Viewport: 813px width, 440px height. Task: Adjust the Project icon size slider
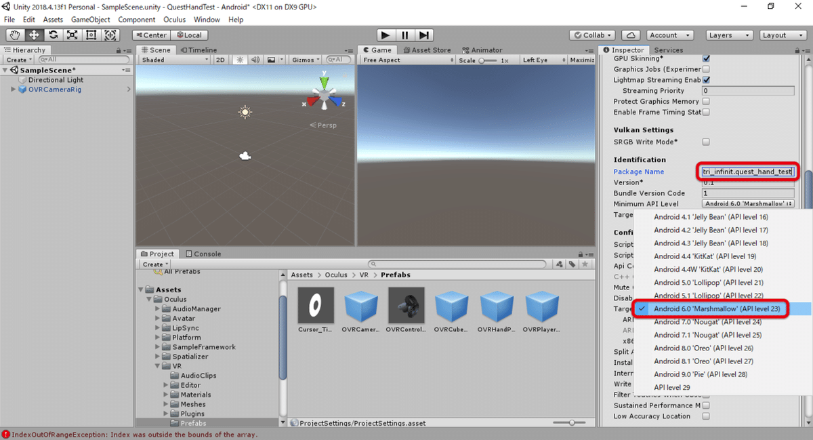[x=570, y=422]
